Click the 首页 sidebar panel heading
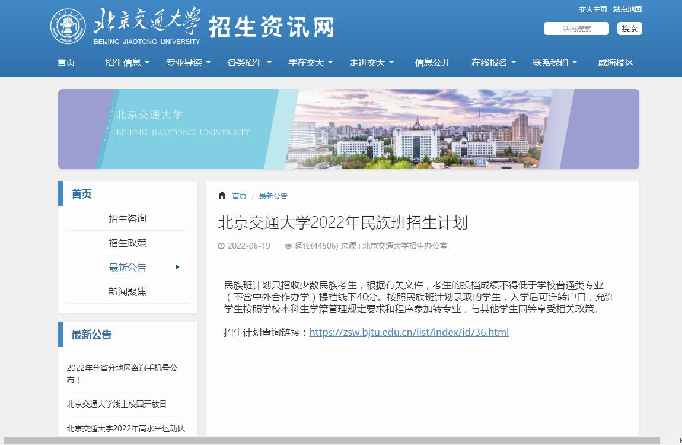Image resolution: width=682 pixels, height=445 pixels. pyautogui.click(x=81, y=193)
